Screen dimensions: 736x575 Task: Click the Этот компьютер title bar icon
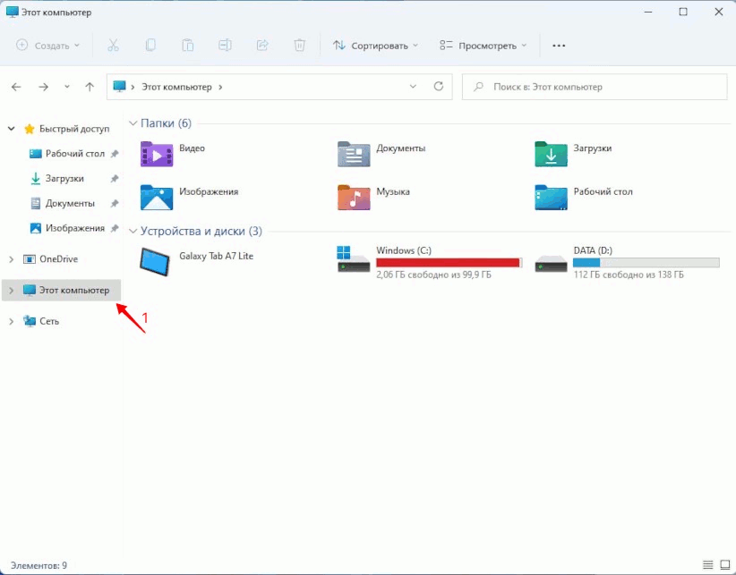coord(13,12)
